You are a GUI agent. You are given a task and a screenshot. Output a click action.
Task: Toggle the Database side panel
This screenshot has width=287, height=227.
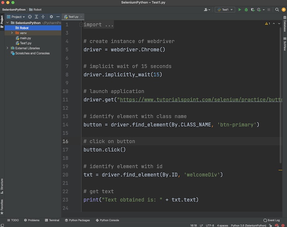[x=285, y=25]
